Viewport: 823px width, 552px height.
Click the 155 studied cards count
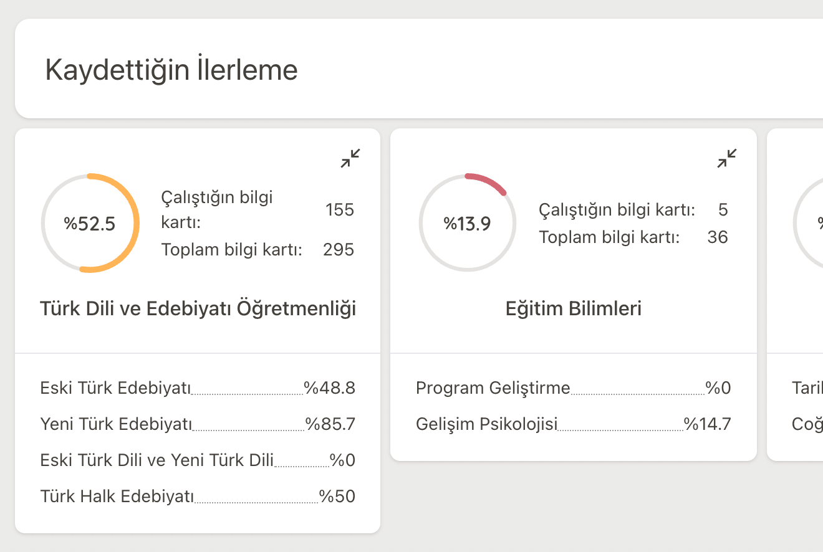[340, 210]
